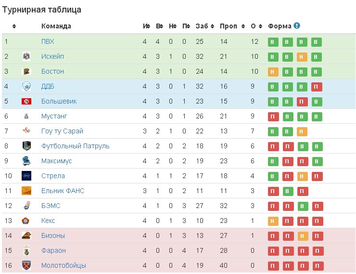The width and height of the screenshot is (356, 274).
Task: Sort by Команда column header
Action: click(56, 26)
